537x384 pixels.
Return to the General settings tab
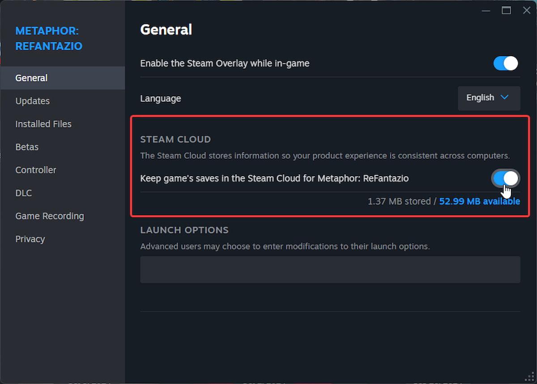[31, 78]
